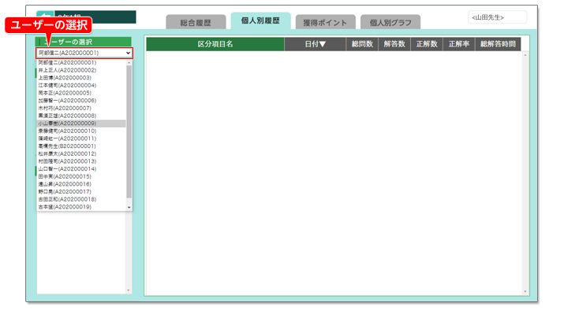Click the 正解率 column header
Screen dimensions: 564x310
[459, 44]
